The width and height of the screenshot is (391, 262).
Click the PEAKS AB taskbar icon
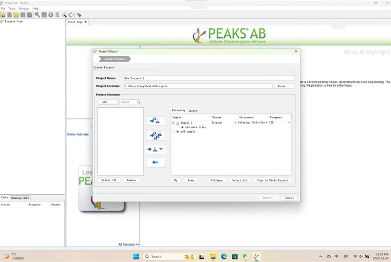click(x=256, y=257)
